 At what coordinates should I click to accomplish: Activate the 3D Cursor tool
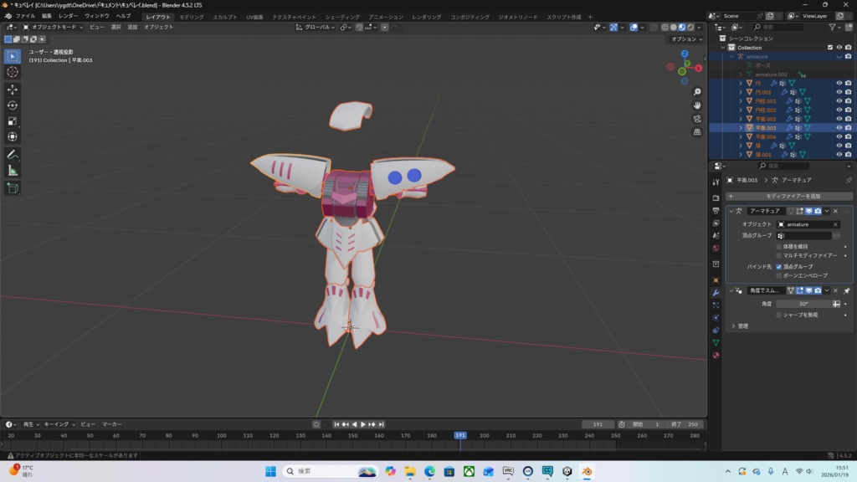pos(13,72)
